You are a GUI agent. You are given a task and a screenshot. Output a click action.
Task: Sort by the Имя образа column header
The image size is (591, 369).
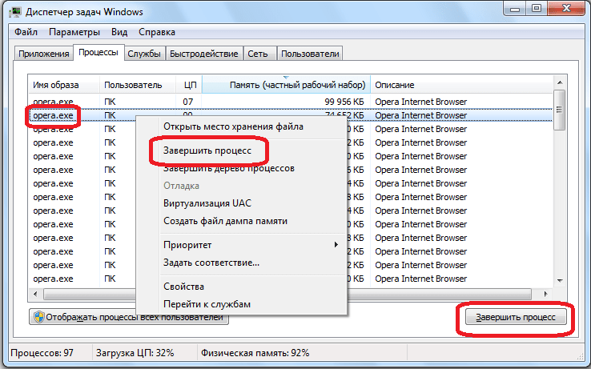tap(64, 85)
